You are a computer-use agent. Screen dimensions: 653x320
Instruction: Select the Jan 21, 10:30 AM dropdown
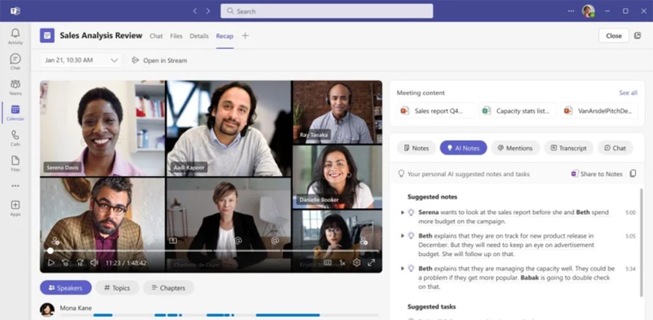pyautogui.click(x=81, y=61)
